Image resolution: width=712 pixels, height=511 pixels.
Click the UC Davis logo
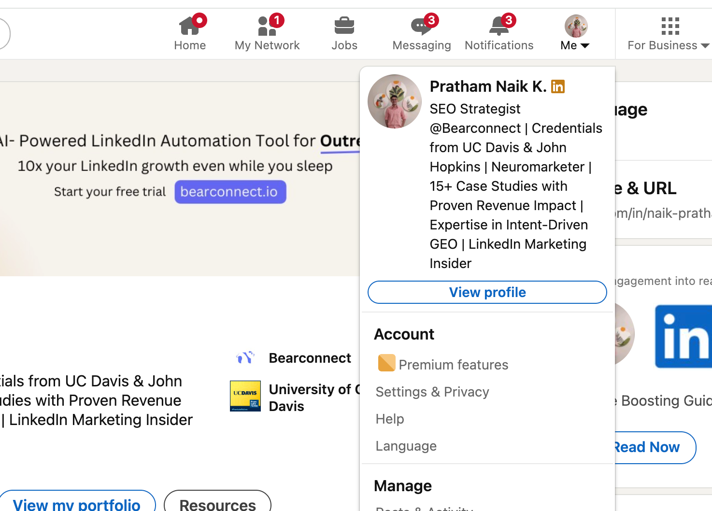point(245,396)
